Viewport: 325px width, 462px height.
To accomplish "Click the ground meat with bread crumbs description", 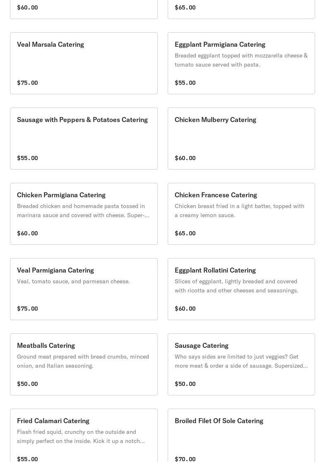I will [83, 361].
